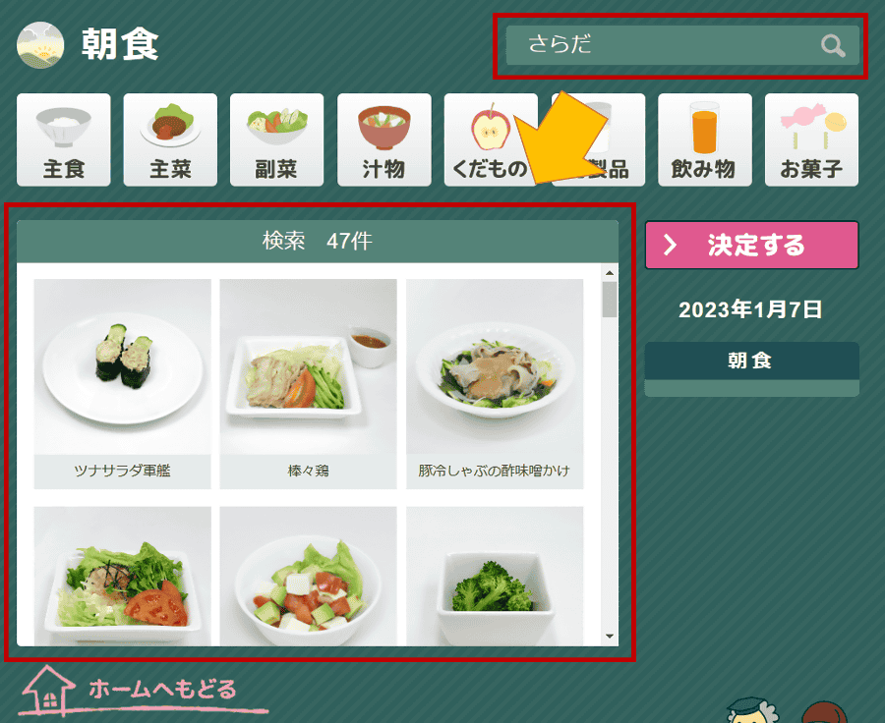
Task: Select the 朝食 meal tab
Action: [752, 361]
